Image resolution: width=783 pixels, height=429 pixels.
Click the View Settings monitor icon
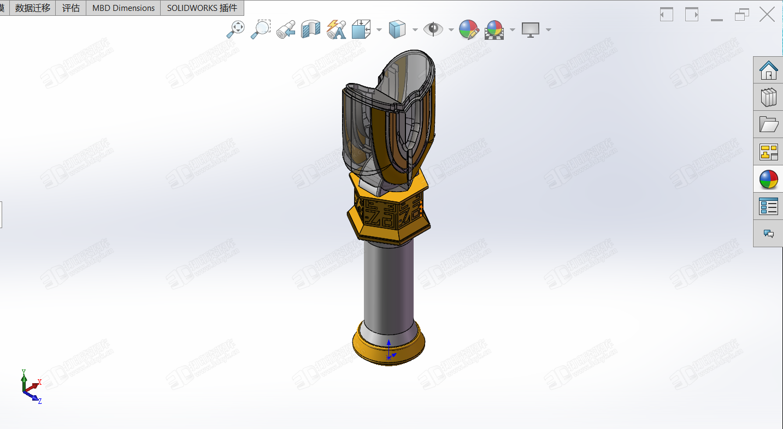531,29
